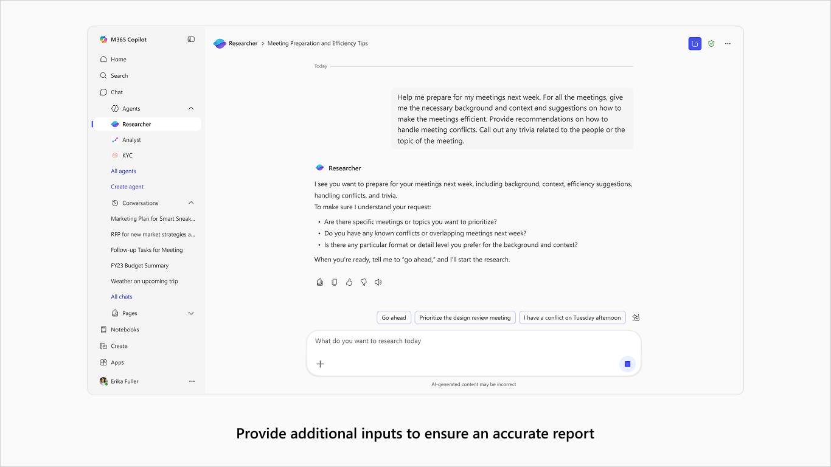This screenshot has height=467, width=831.
Task: Choose I have a conflict on Tuesday afternoon
Action: (572, 317)
